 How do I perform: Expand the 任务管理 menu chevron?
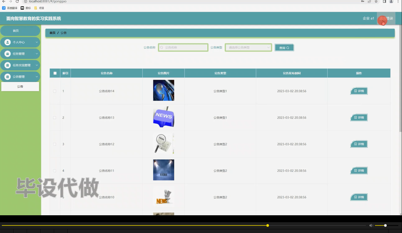pyautogui.click(x=37, y=54)
